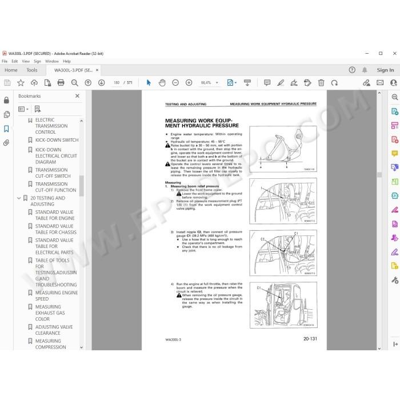Add a sticky note comment
Viewport: 400px width, 400px height.
pyautogui.click(x=267, y=82)
